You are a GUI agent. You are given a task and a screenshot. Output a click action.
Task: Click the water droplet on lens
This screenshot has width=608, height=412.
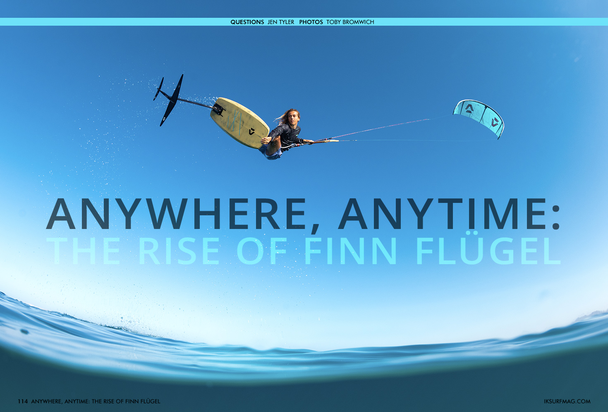coord(24,332)
